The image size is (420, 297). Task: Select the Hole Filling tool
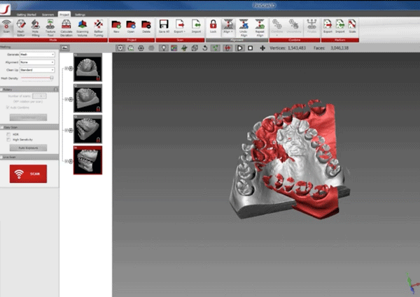pos(35,27)
